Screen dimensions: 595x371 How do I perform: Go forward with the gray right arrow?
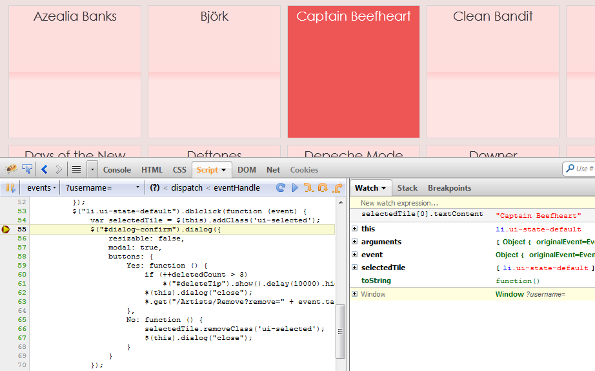59,169
